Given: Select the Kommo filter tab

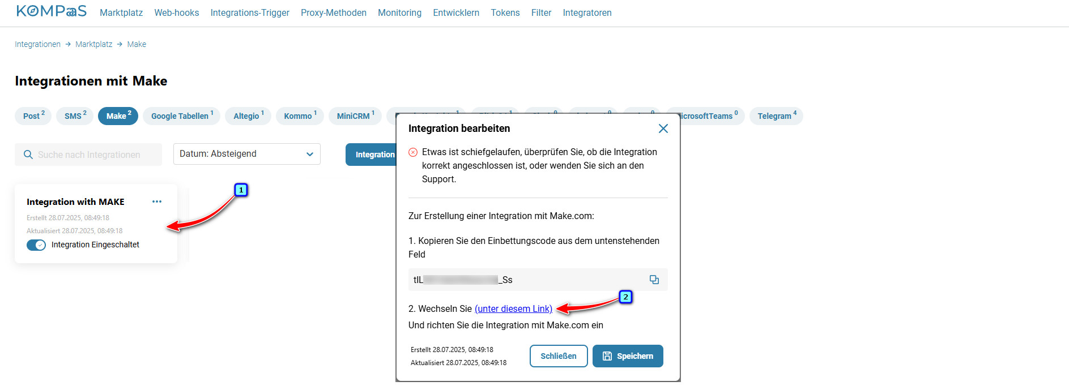Looking at the screenshot, I should point(300,116).
